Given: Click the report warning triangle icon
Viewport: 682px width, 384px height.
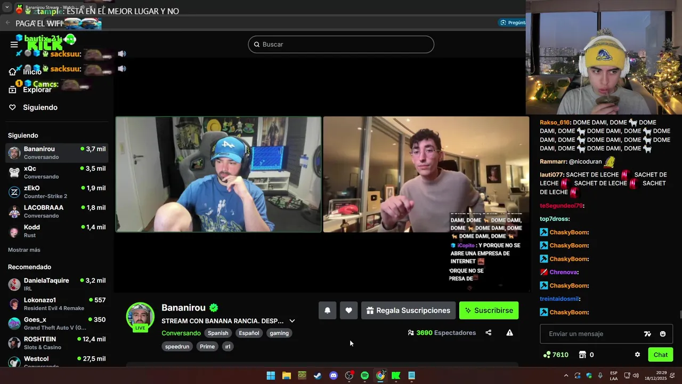Looking at the screenshot, I should (509, 333).
